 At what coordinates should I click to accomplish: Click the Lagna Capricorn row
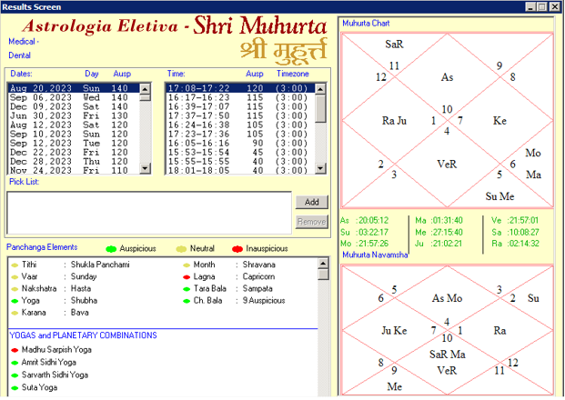coord(228,276)
